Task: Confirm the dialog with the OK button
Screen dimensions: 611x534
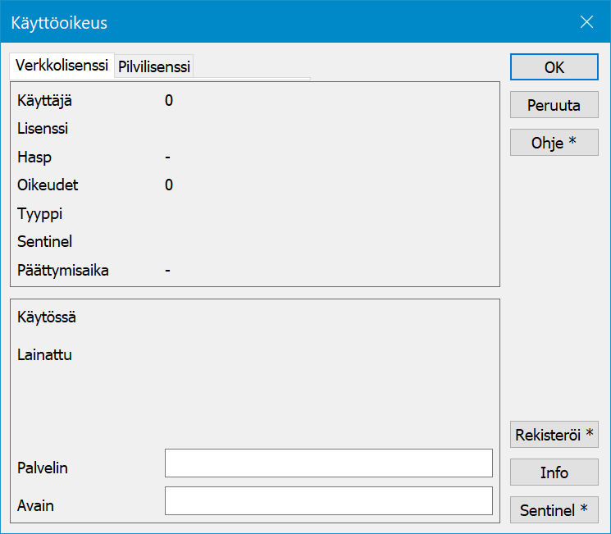Action: coord(554,67)
